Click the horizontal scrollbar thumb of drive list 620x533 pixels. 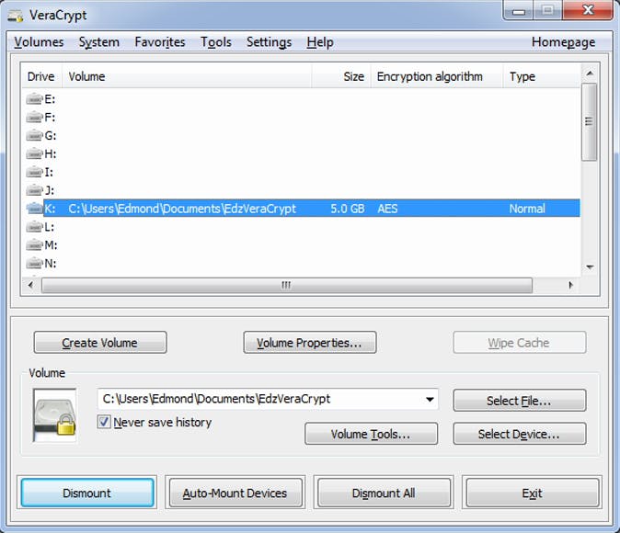286,285
